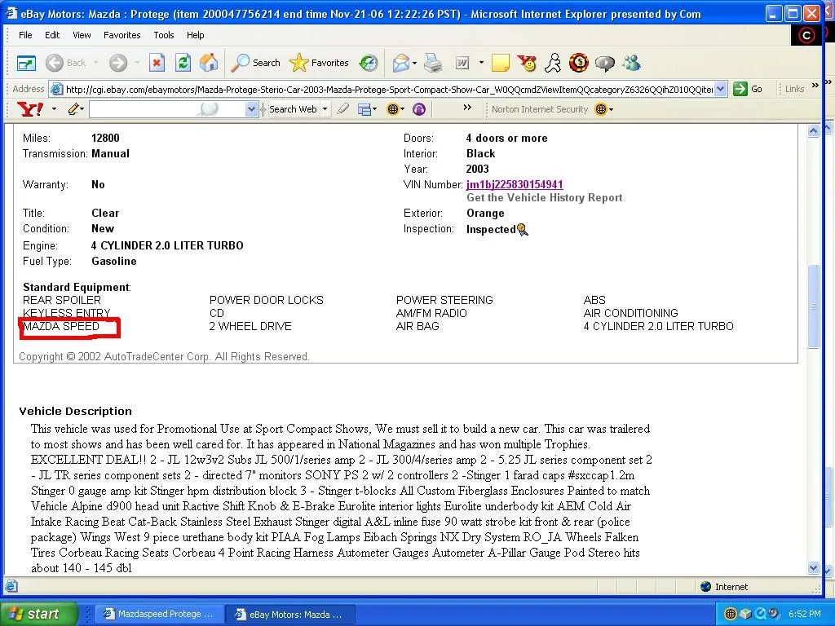The height and width of the screenshot is (626, 835).
Task: Click the VIN number link
Action: (x=515, y=185)
